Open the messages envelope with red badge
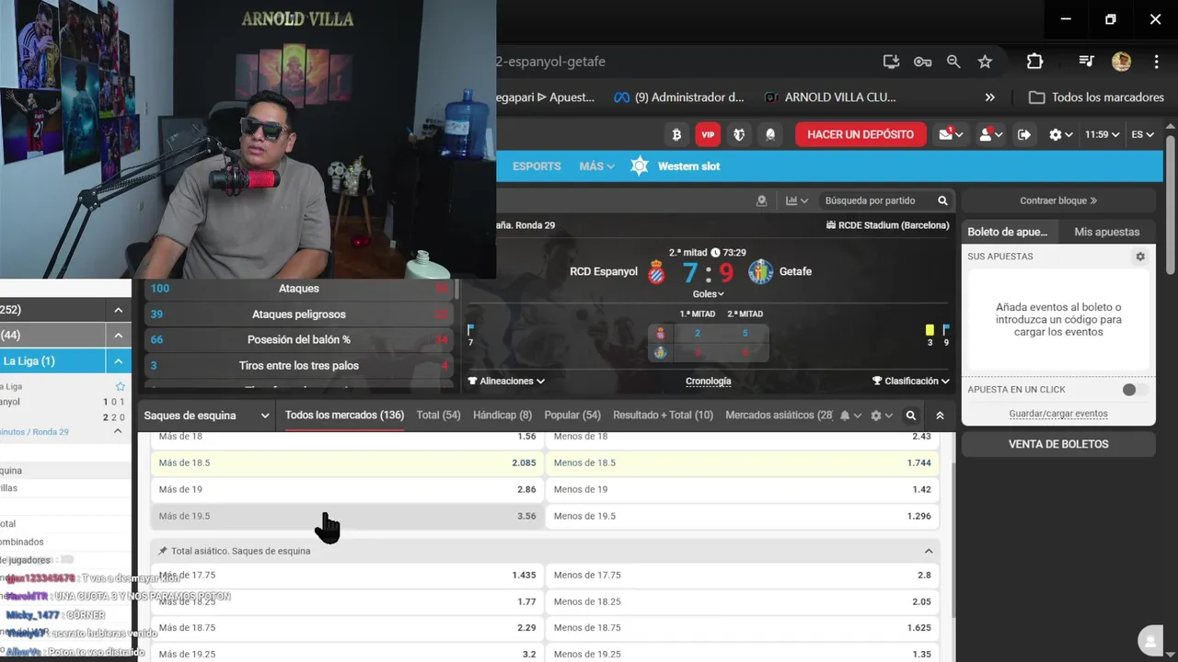Viewport: 1178px width, 662px height. pos(951,134)
